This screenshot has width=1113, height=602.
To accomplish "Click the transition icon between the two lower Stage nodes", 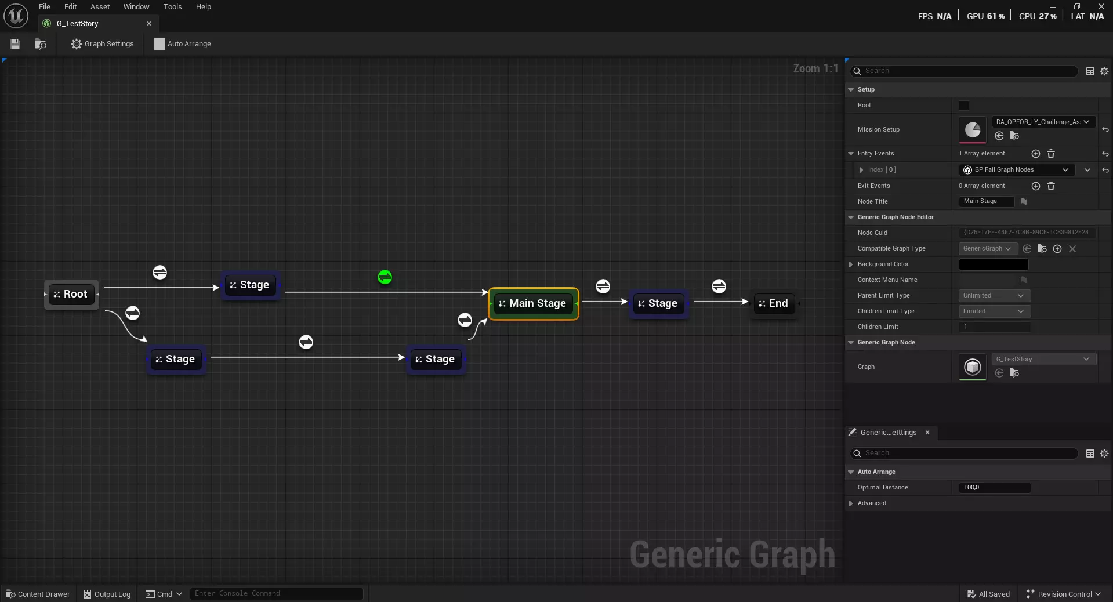I will [306, 342].
